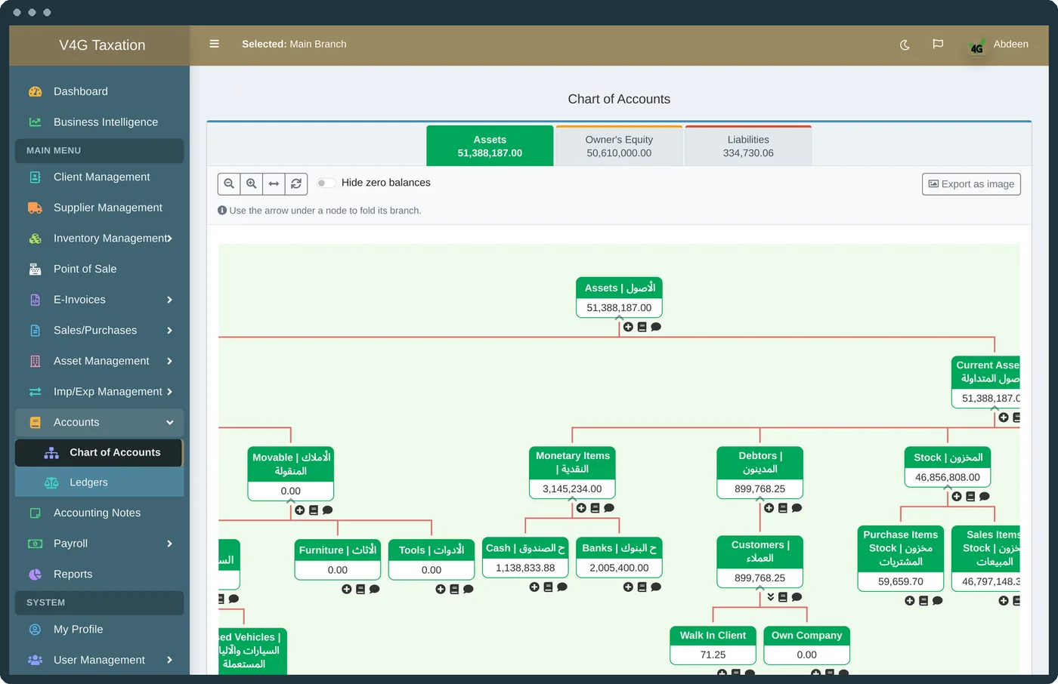Image resolution: width=1058 pixels, height=684 pixels.
Task: Click the V4G Taxation brand title
Action: [x=102, y=45]
